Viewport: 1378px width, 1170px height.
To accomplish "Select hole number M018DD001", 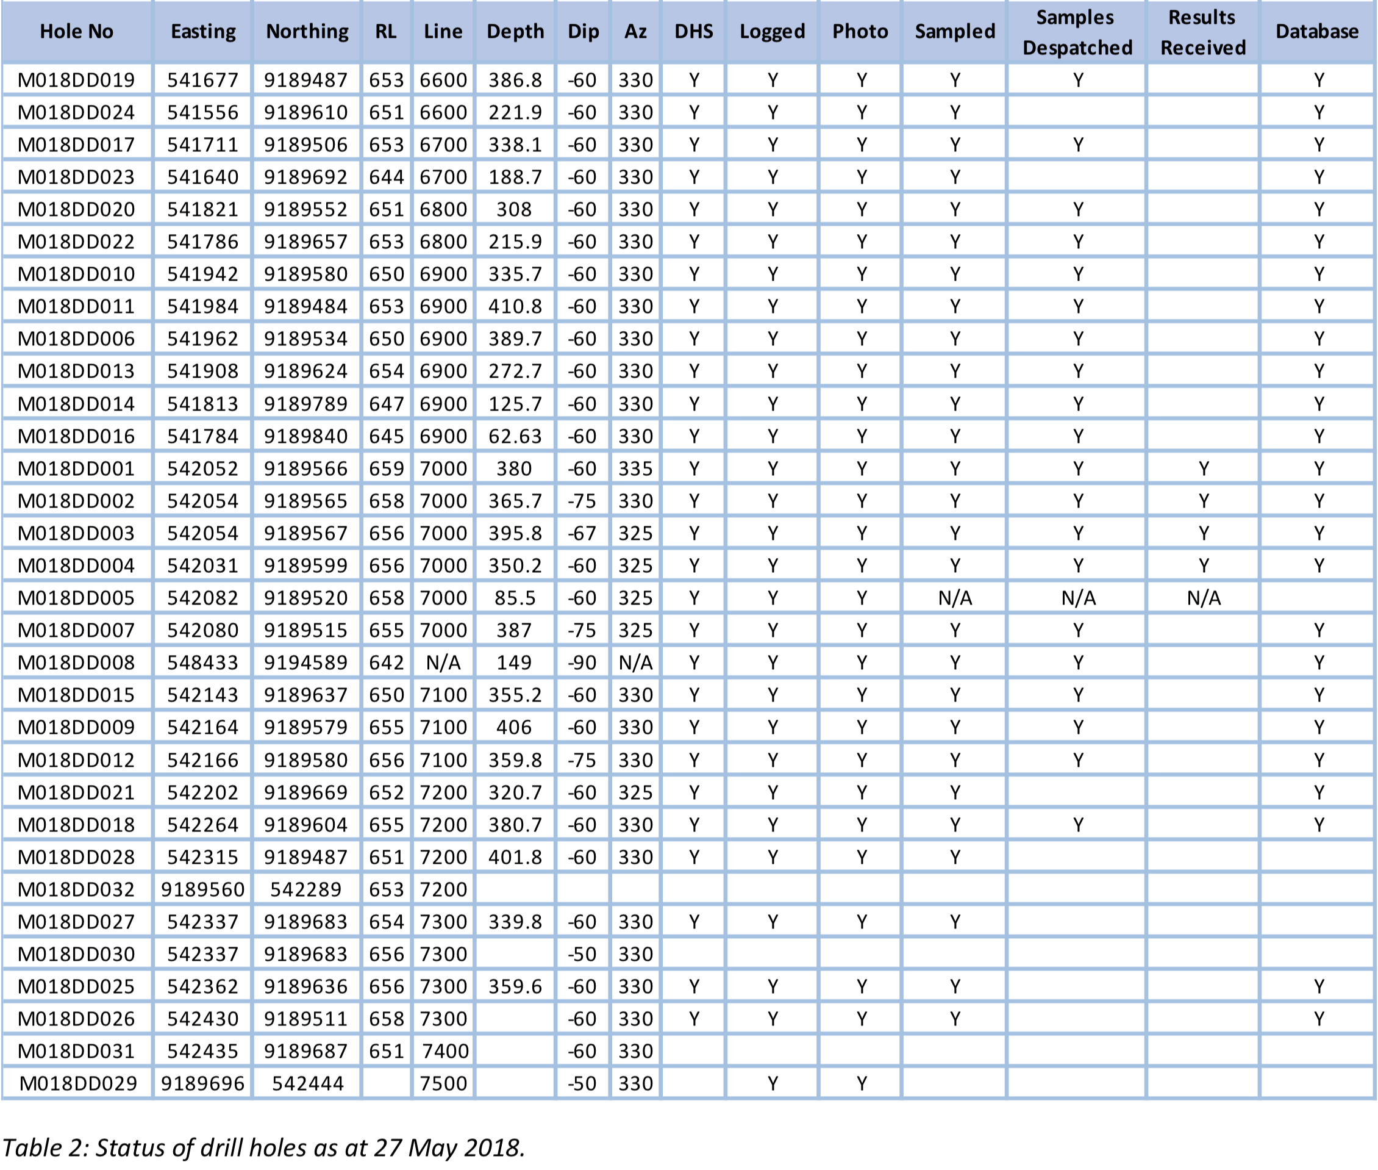I will pyautogui.click(x=76, y=468).
